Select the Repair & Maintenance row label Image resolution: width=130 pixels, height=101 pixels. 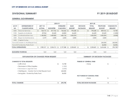pos(26,38)
